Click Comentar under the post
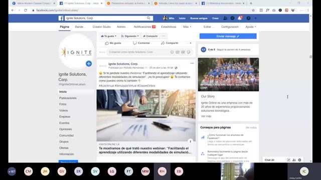Screen dimensions: 321x180 pos(141,43)
